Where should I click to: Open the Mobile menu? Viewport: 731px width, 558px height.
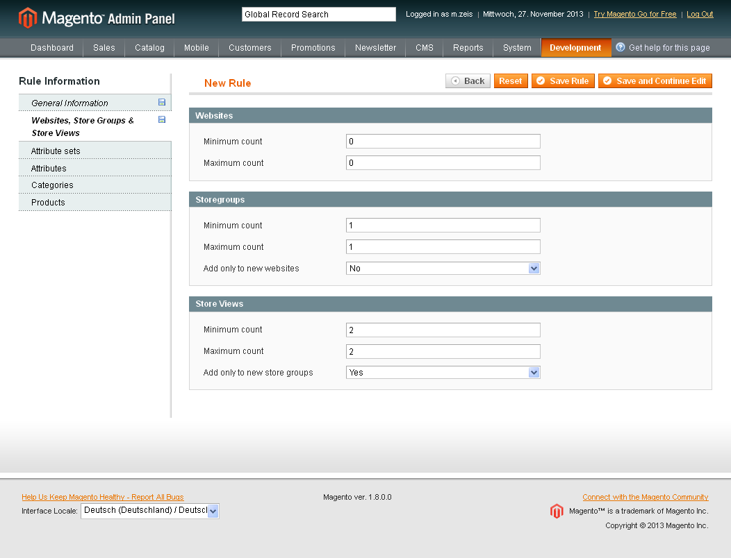pos(196,47)
